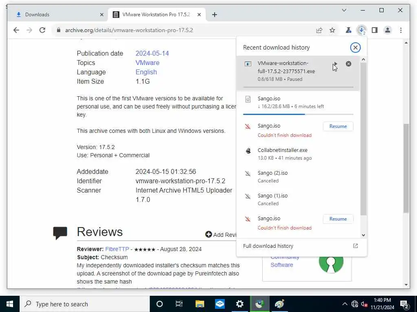The image size is (417, 312).
Task: Click the Sango (2).iso entry name
Action: tap(272, 173)
